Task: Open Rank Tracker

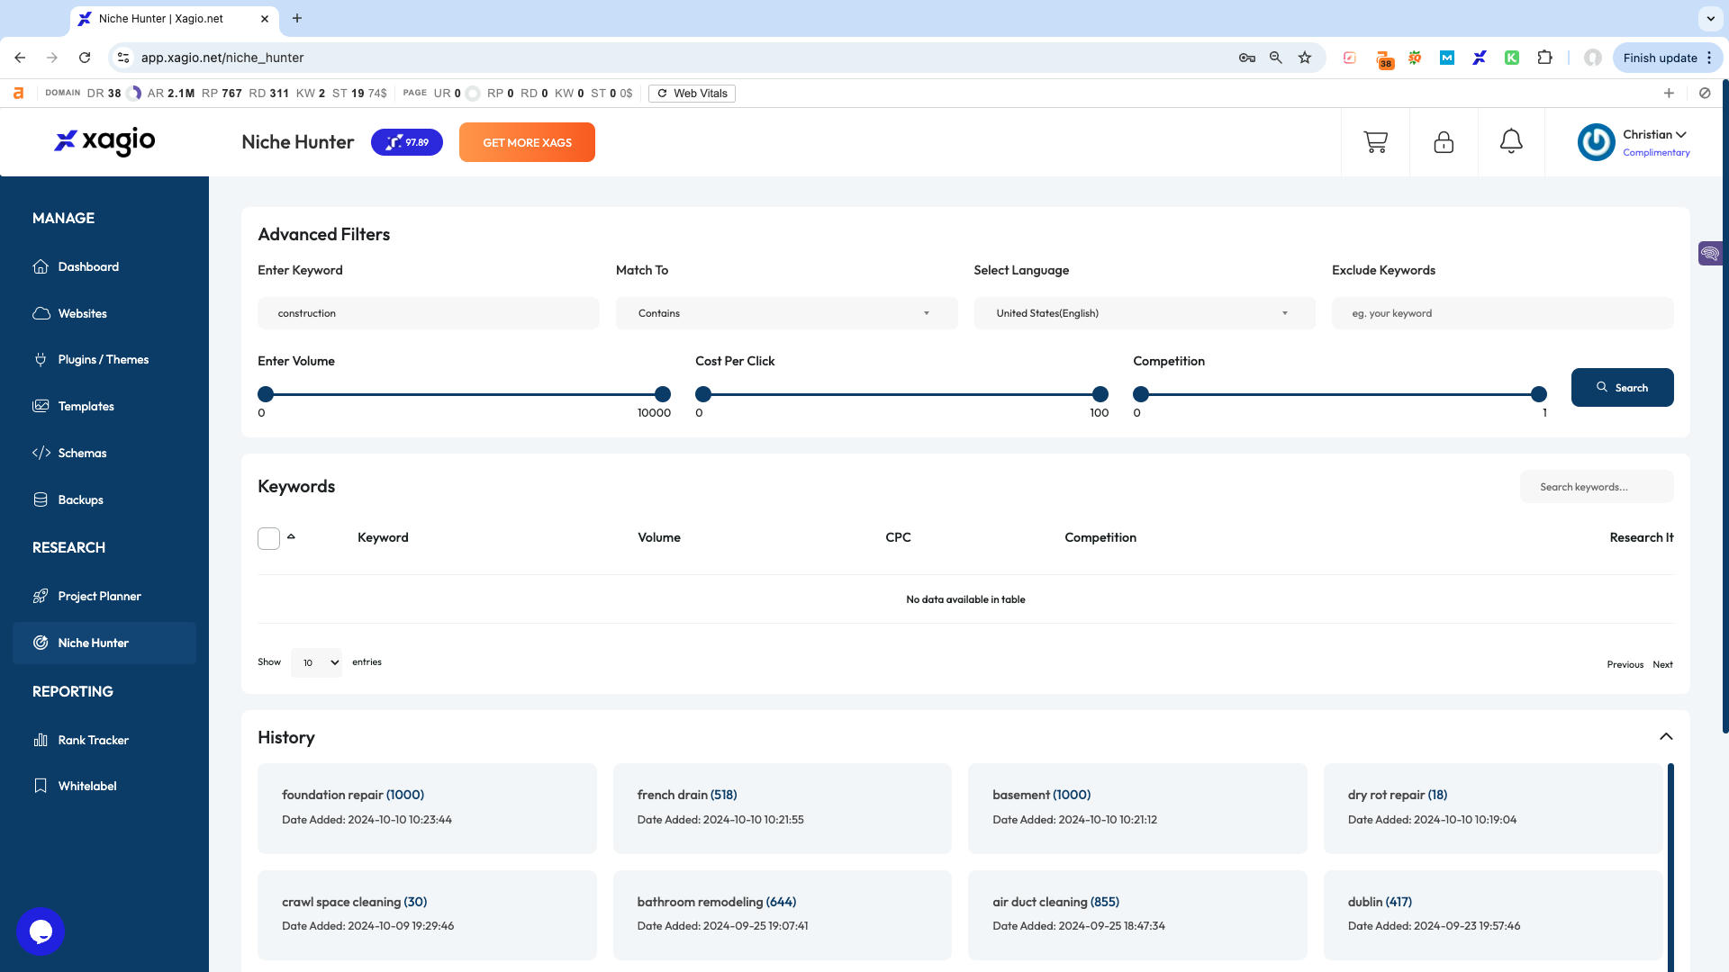Action: [93, 740]
